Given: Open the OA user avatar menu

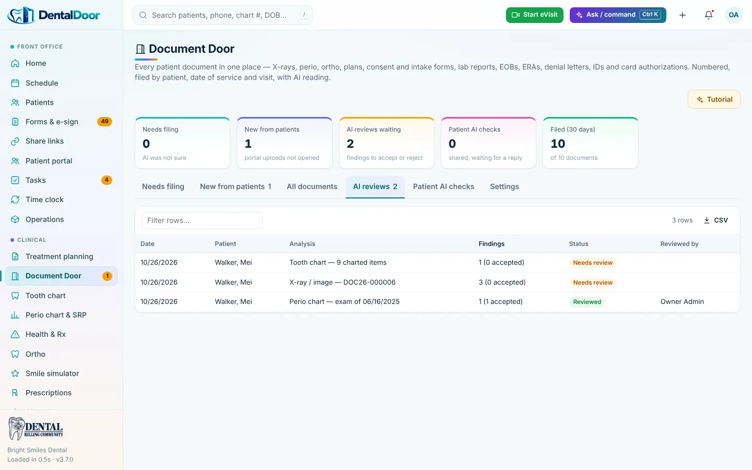Looking at the screenshot, I should (x=734, y=15).
